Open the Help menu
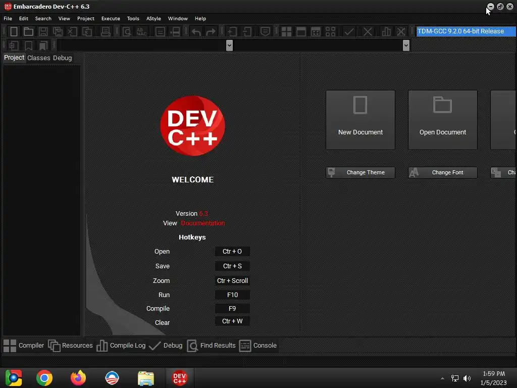Image resolution: width=517 pixels, height=388 pixels. [x=200, y=19]
